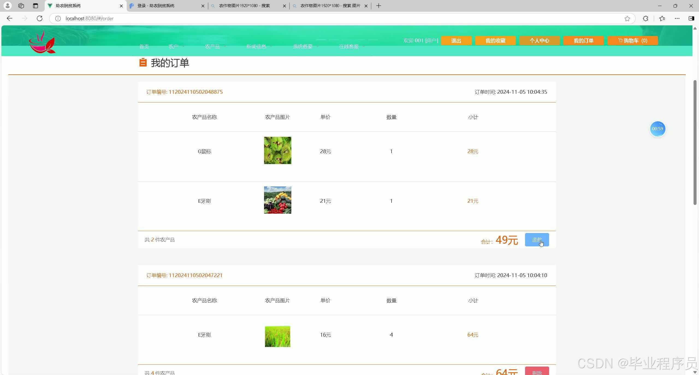This screenshot has width=699, height=375.
Task: Bookmark this page with the star icon
Action: click(627, 19)
